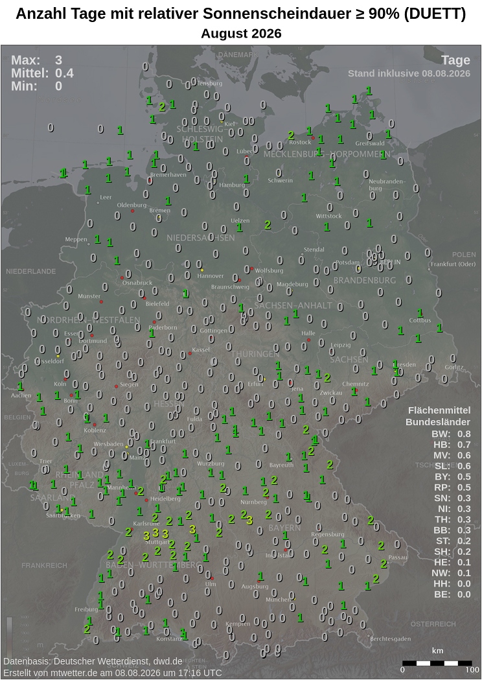Select legend row 'ST: 0.2'
Viewport: 482px width, 680px height.
point(452,541)
